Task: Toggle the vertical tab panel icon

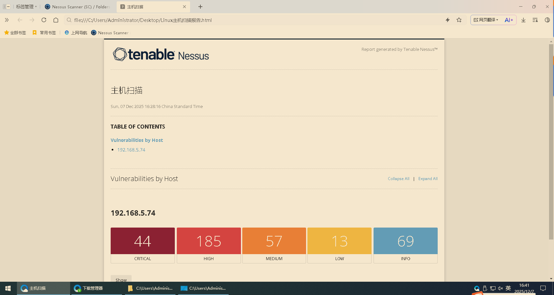Action: coord(7,7)
